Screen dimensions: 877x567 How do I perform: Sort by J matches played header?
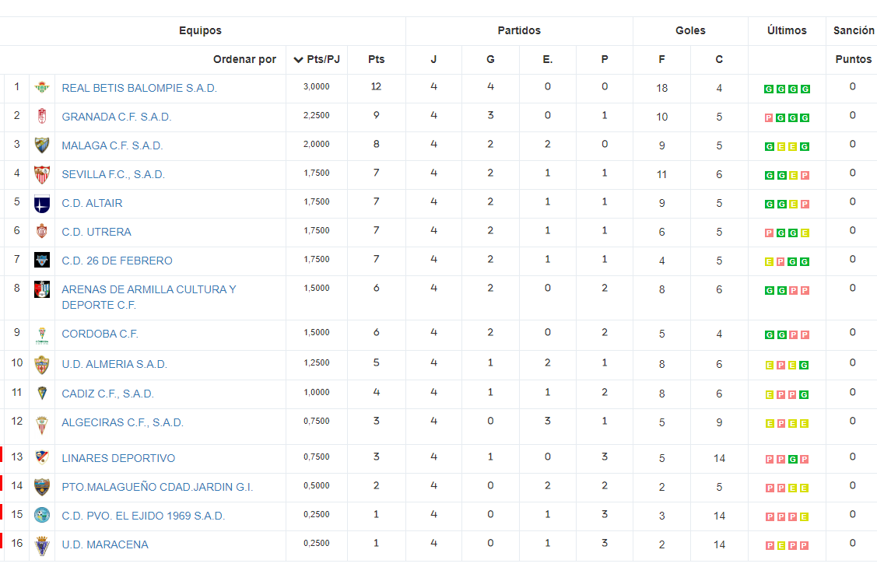(x=433, y=59)
